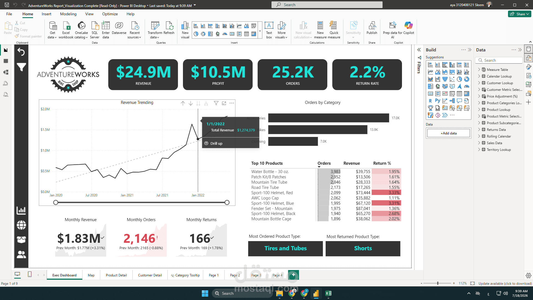Choose the Funnel visual in Build pane
533x300 pixels.
pyautogui.click(x=445, y=79)
